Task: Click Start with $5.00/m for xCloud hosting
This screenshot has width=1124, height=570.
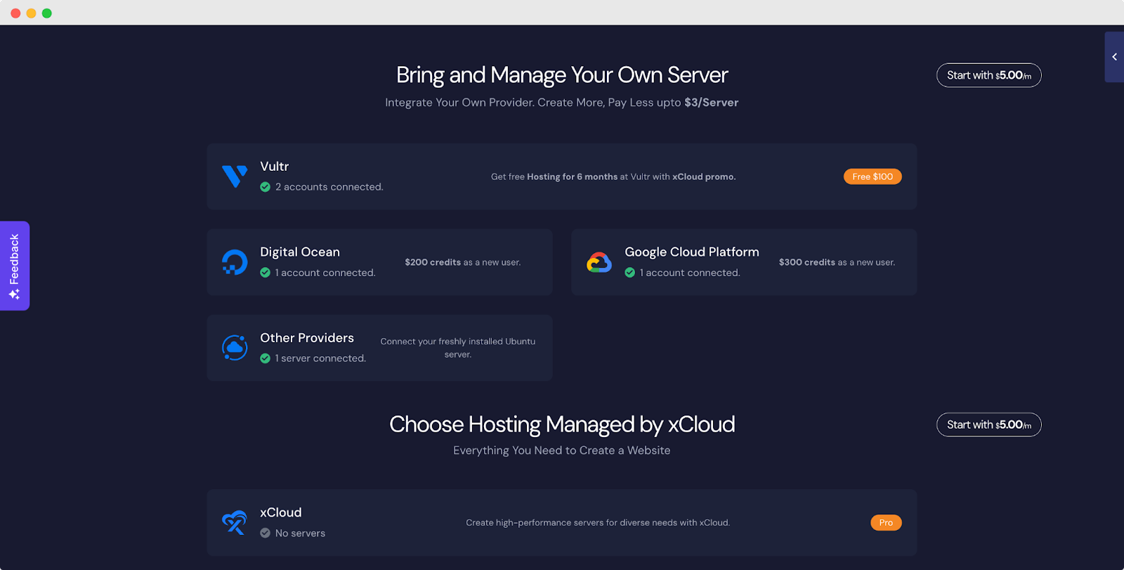Action: pyautogui.click(x=989, y=425)
